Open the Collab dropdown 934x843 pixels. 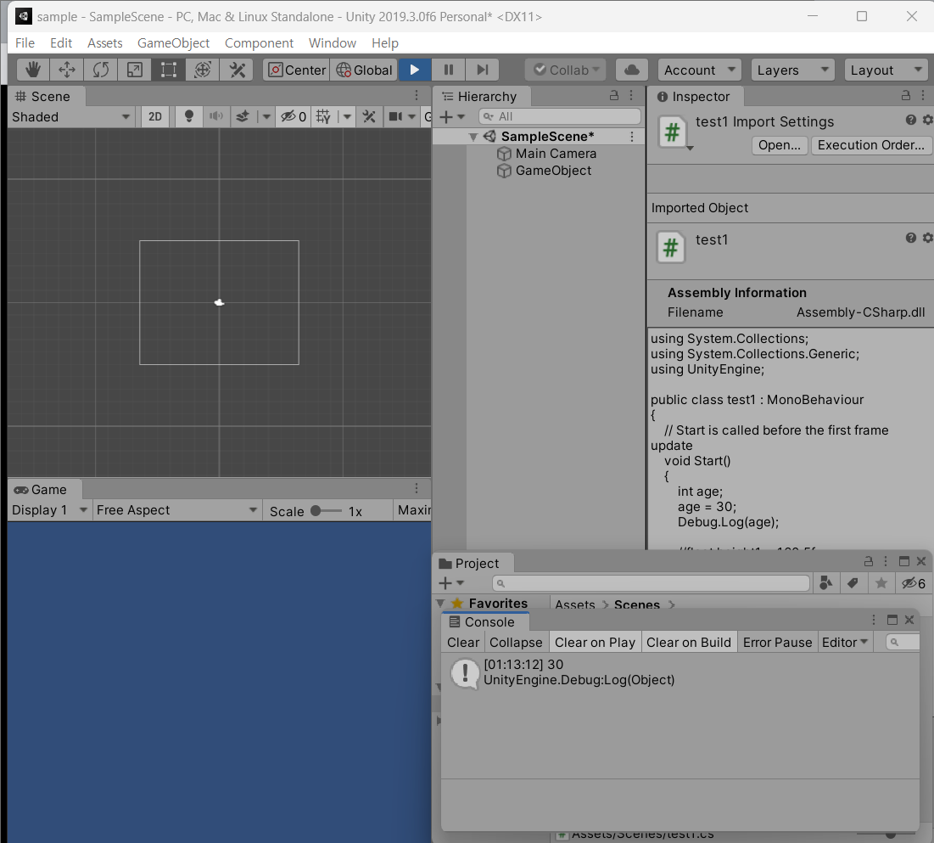click(565, 70)
